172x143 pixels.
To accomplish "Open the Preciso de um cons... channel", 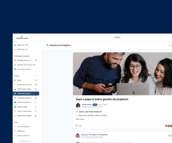I will coord(26,85).
